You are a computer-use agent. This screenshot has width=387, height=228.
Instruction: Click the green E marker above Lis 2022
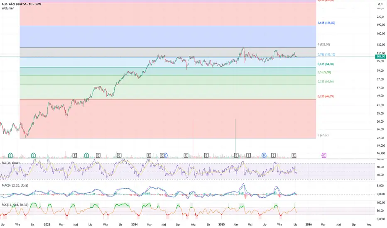click(33, 155)
